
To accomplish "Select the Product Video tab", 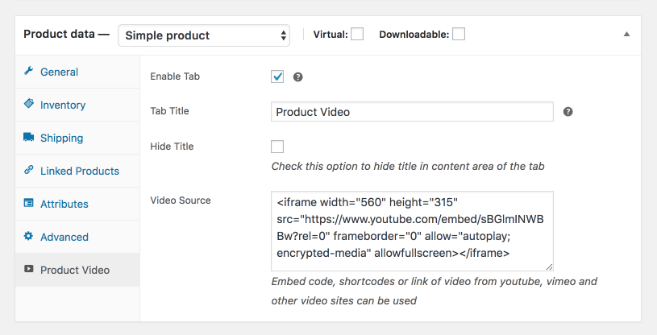I will [x=77, y=270].
